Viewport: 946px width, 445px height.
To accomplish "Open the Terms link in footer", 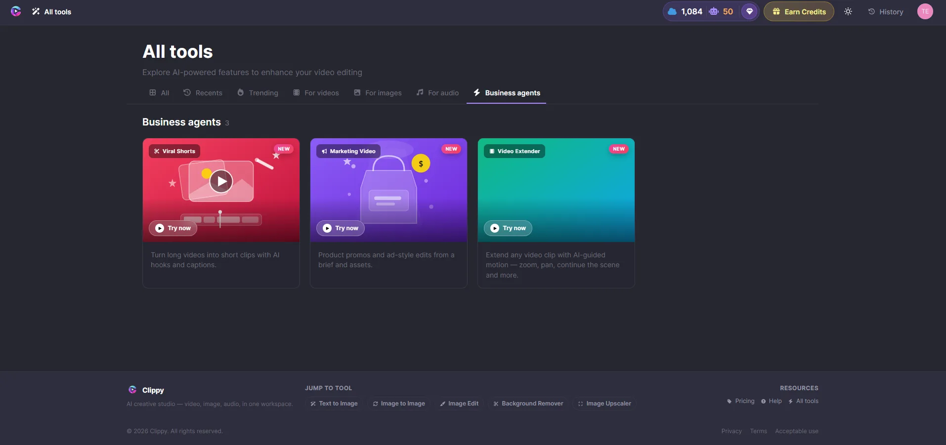I will [759, 431].
